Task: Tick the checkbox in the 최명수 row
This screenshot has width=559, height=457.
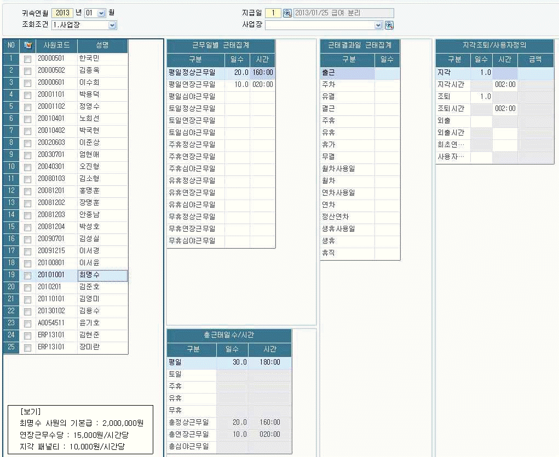Action: [x=27, y=276]
